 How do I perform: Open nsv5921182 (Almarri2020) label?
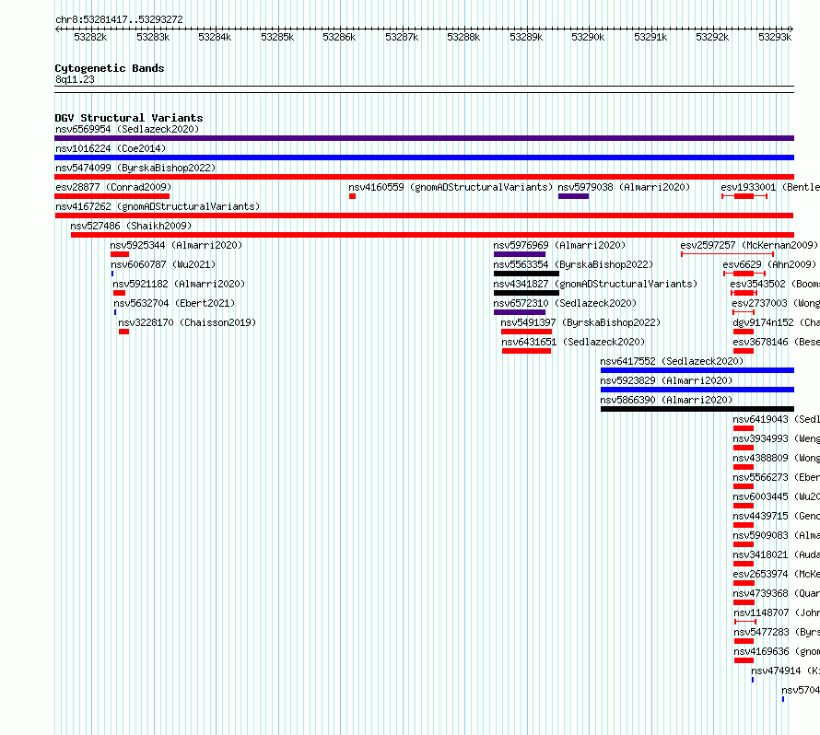[x=179, y=284]
